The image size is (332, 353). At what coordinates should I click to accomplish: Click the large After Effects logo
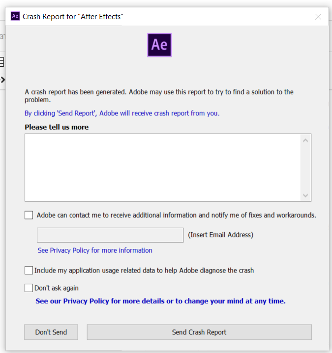pos(159,45)
